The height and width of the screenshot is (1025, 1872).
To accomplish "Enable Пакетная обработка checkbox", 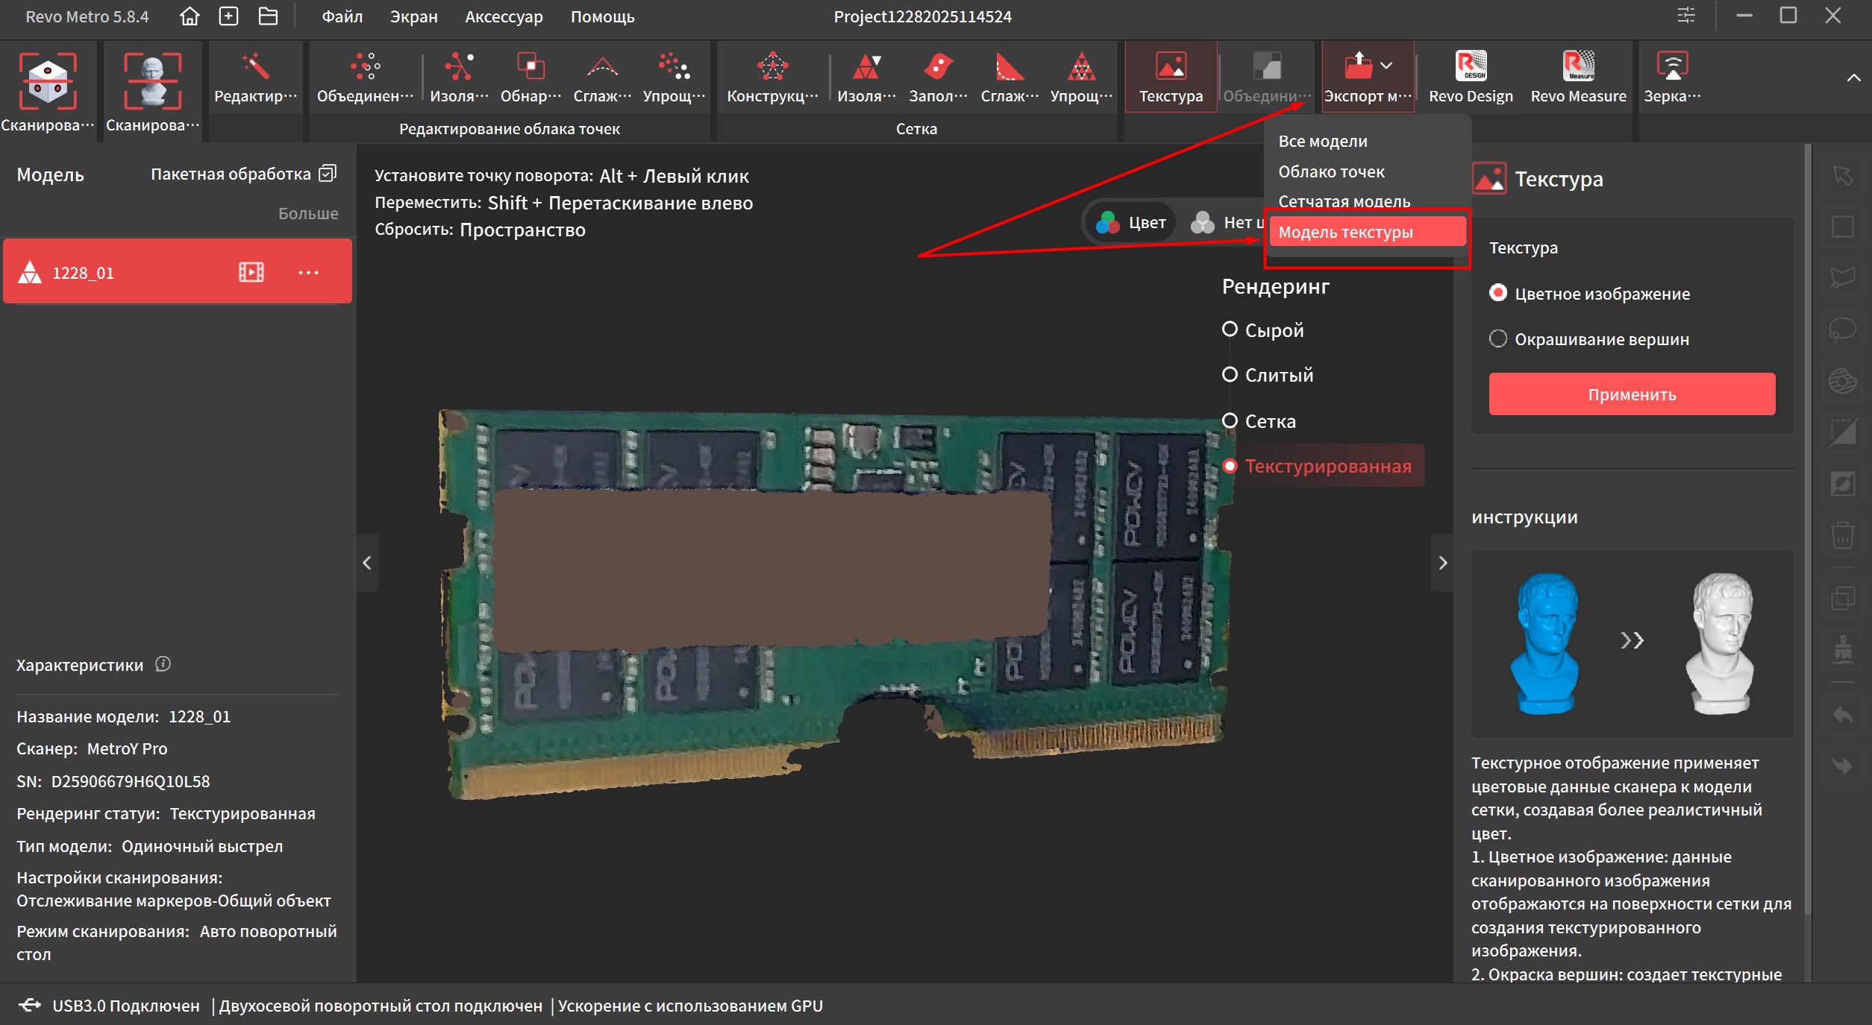I will tap(328, 174).
